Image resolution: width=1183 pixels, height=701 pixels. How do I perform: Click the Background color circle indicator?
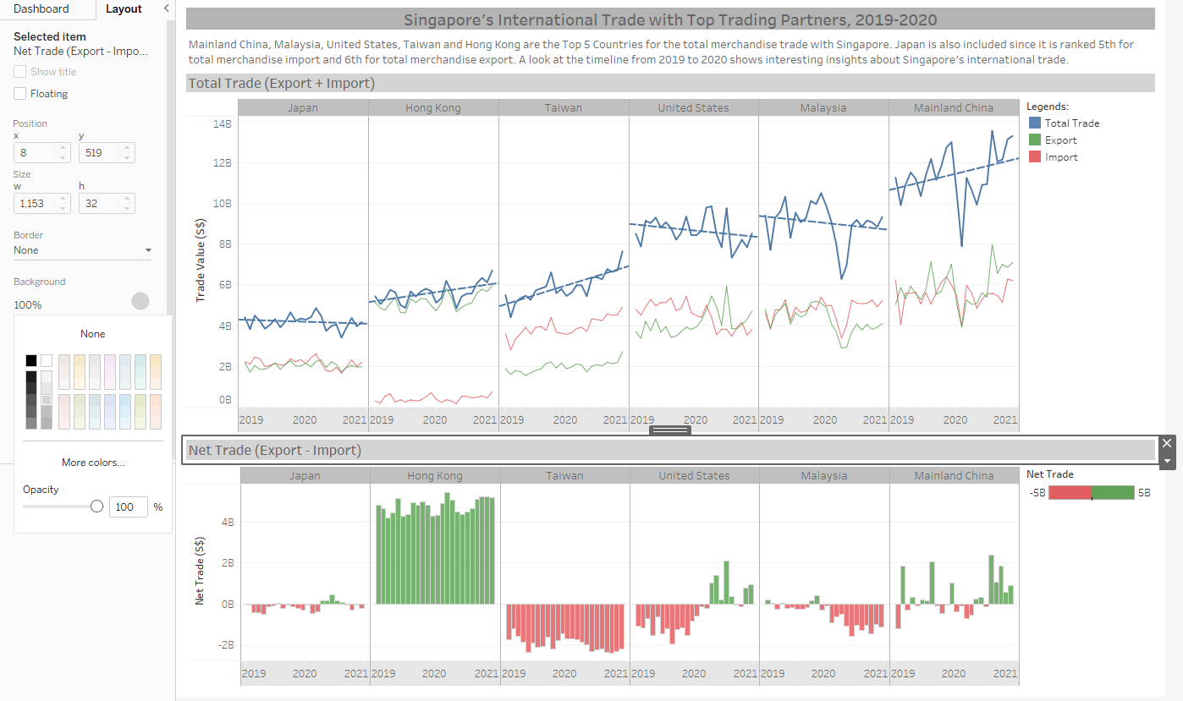[140, 301]
